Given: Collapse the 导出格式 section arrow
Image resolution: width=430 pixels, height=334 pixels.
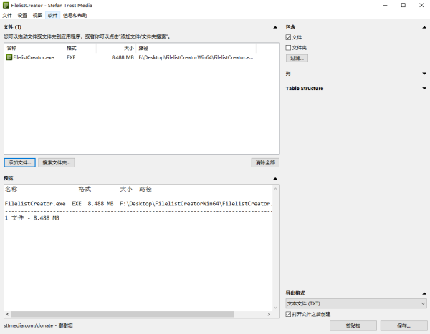Looking at the screenshot, I should coord(424,293).
